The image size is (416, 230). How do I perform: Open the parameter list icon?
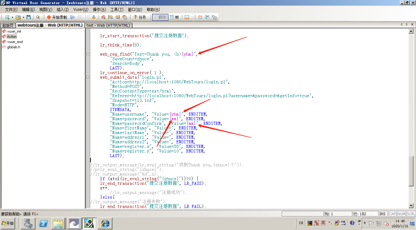tap(207, 17)
